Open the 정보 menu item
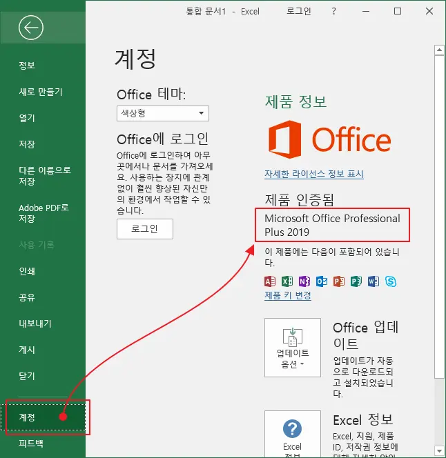 point(27,65)
